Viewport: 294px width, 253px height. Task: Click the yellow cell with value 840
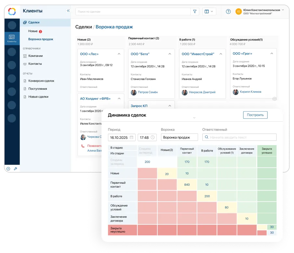[187, 185]
